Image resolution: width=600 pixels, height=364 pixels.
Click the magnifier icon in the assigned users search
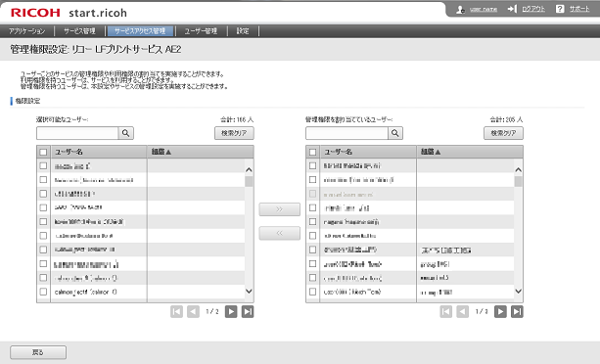coord(395,133)
